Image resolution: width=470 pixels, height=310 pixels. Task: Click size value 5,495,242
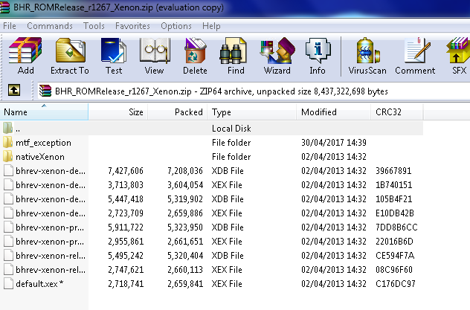pyautogui.click(x=126, y=256)
